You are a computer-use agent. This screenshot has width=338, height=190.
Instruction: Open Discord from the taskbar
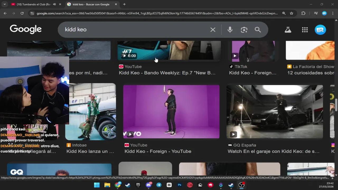tap(149, 185)
